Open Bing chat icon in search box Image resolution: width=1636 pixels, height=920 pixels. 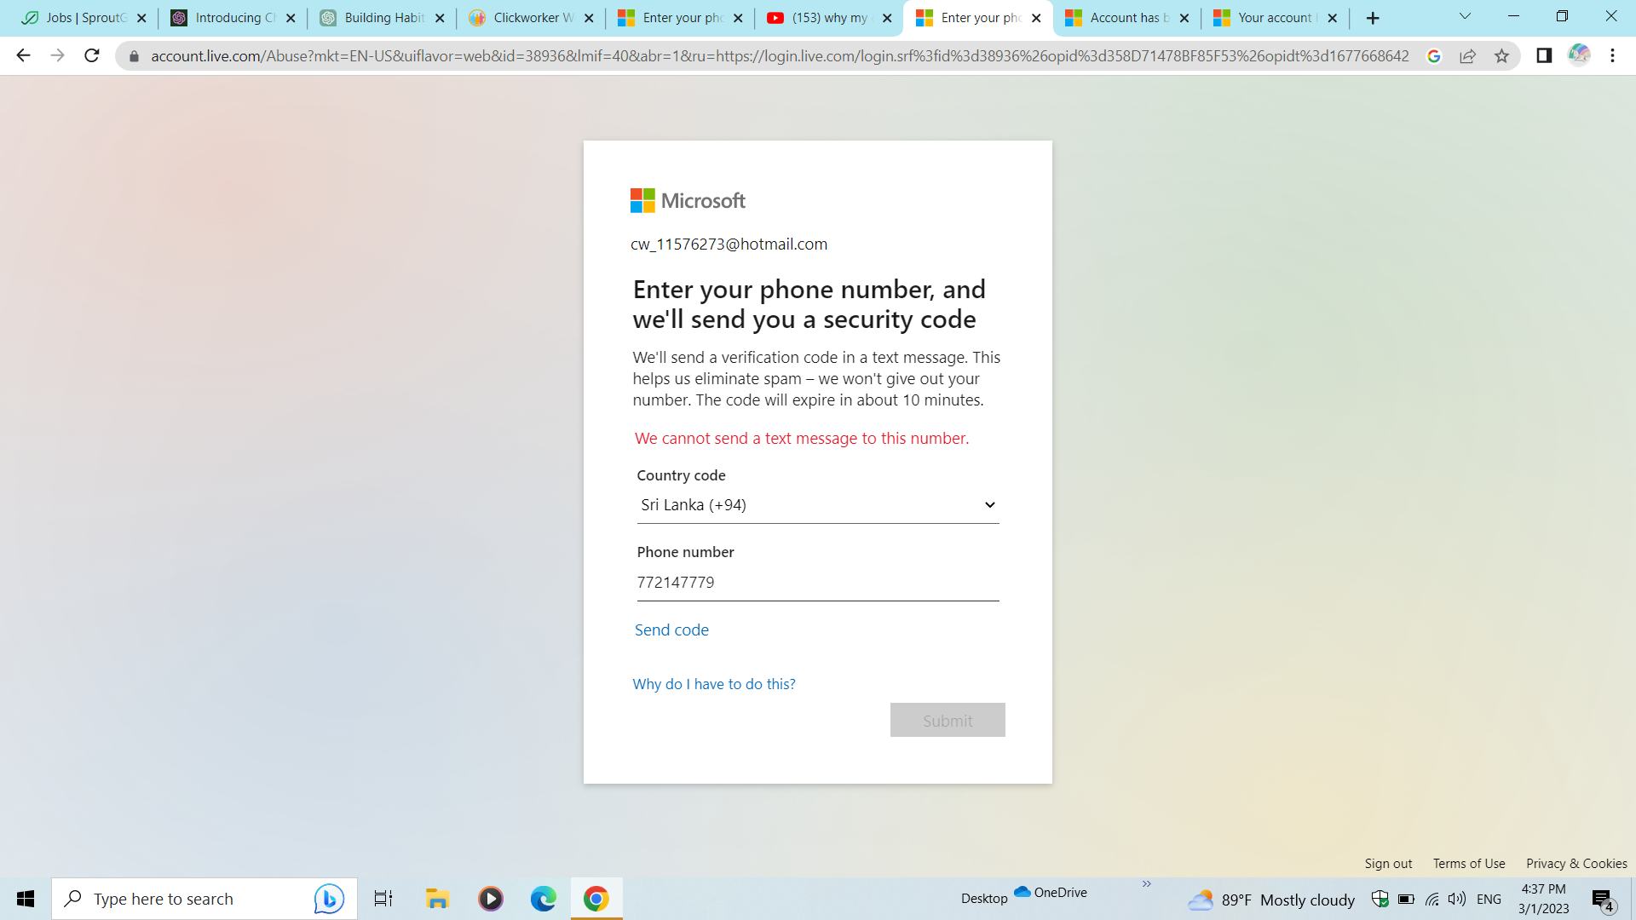[x=329, y=899]
